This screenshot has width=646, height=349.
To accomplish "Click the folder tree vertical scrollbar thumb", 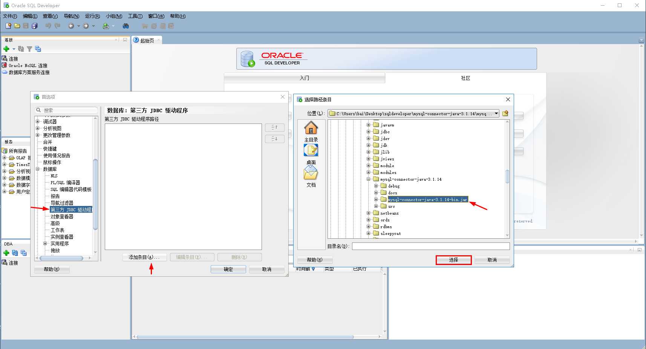I will [507, 177].
